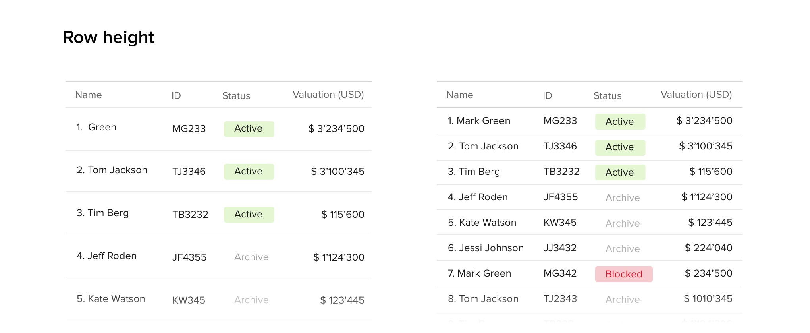Click the Status column header in left table
Viewport: 810px width, 333px height.
(236, 96)
